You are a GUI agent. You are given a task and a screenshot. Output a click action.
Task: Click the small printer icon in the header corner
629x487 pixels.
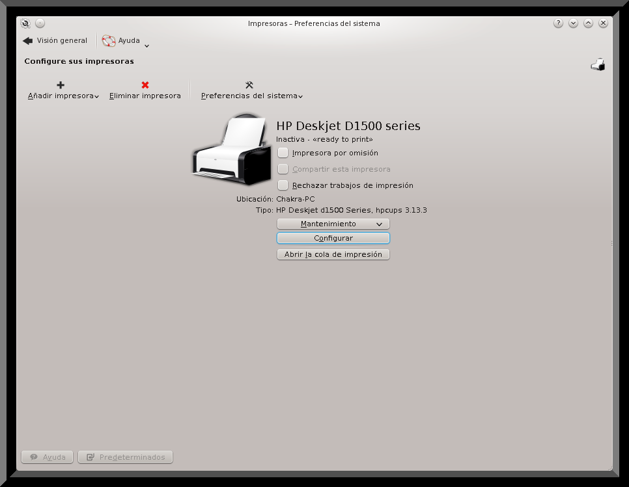[598, 64]
